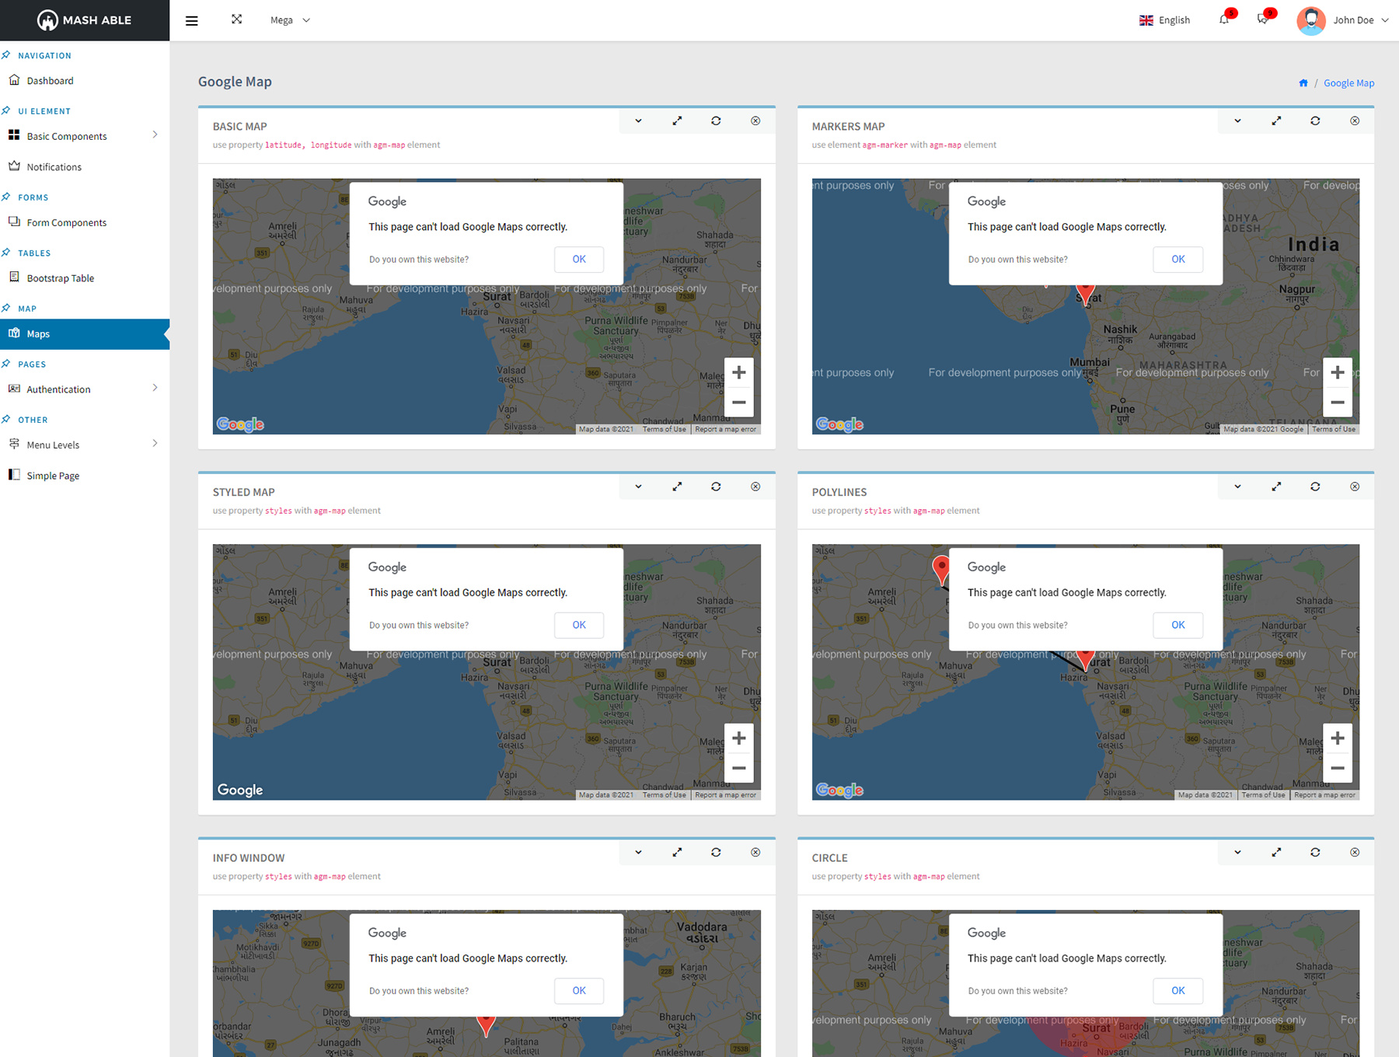Click the fullscreen toggle icon in header
1399x1057 pixels.
point(237,19)
